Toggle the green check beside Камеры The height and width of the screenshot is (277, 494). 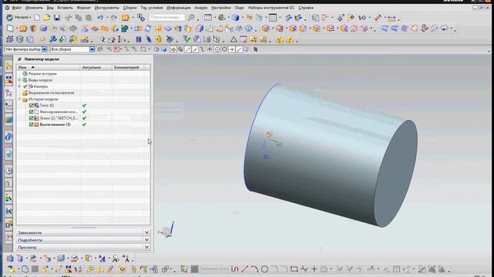pyautogui.click(x=25, y=86)
